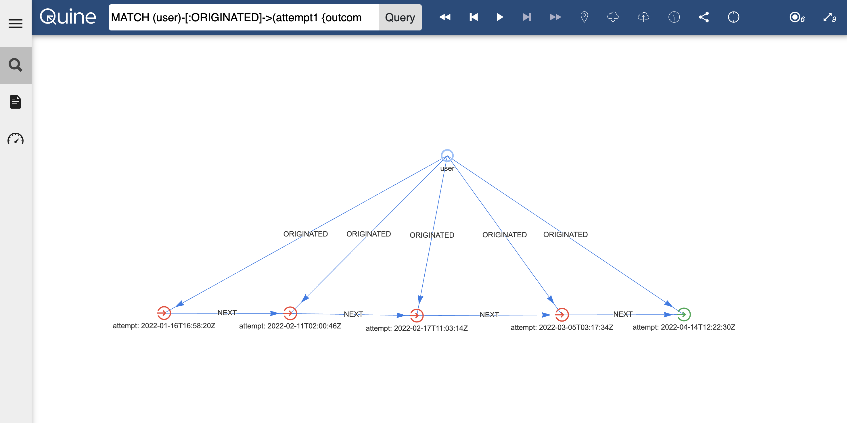Click the location pin checkpoint icon
The height and width of the screenshot is (423, 847).
pos(584,17)
